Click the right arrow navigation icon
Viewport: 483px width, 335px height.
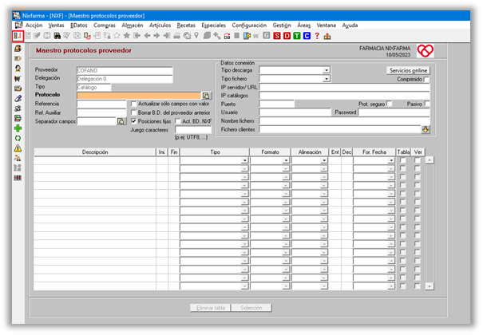coord(156,36)
